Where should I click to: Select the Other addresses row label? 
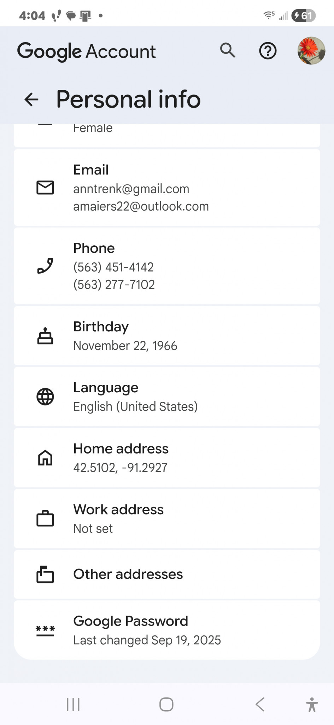coord(128,574)
